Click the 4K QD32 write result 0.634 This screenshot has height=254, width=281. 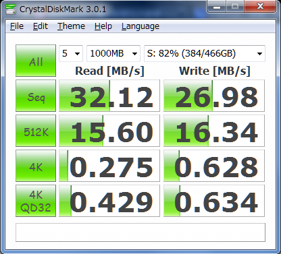pyautogui.click(x=214, y=201)
